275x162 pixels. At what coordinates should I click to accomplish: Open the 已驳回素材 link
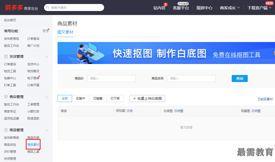(265, 99)
